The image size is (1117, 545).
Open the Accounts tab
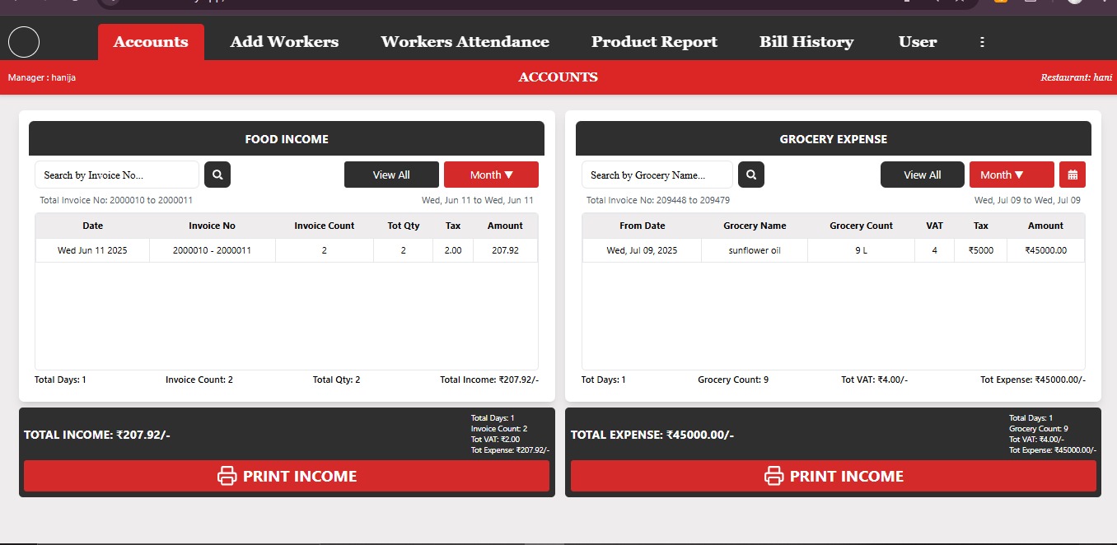point(151,42)
